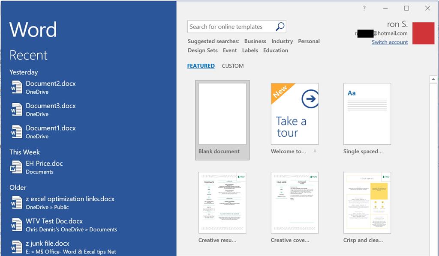
Task: Choose the Creative resume template thumbnail
Action: tap(223, 202)
